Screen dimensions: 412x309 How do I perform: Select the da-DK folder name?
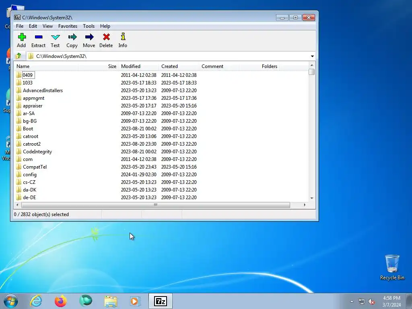tap(29, 190)
